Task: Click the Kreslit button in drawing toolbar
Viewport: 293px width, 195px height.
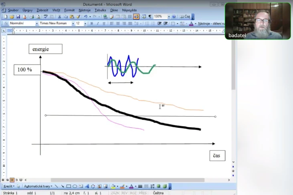Action: pos(9,186)
